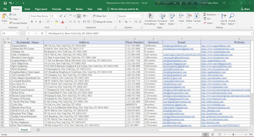Screen dimensions: 254x137
Task: Open Find & Select magnifier
Action: click(x=232, y=19)
